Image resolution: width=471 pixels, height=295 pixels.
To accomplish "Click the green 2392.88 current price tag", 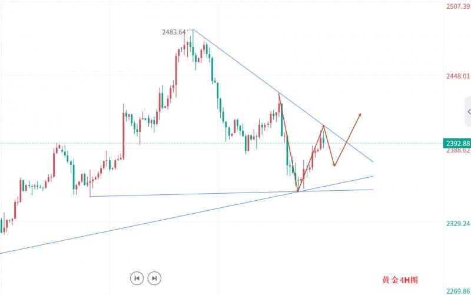I will coord(456,143).
